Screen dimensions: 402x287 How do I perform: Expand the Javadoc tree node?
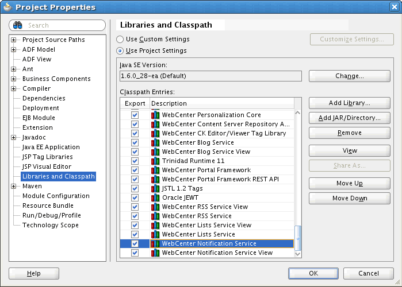(13, 137)
